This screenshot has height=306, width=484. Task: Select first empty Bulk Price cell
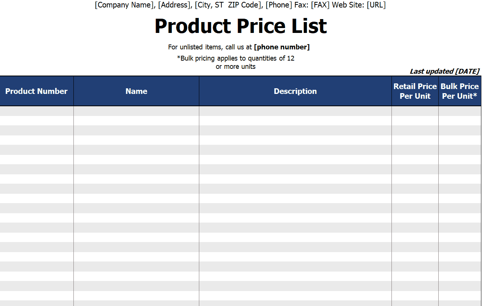click(x=460, y=111)
